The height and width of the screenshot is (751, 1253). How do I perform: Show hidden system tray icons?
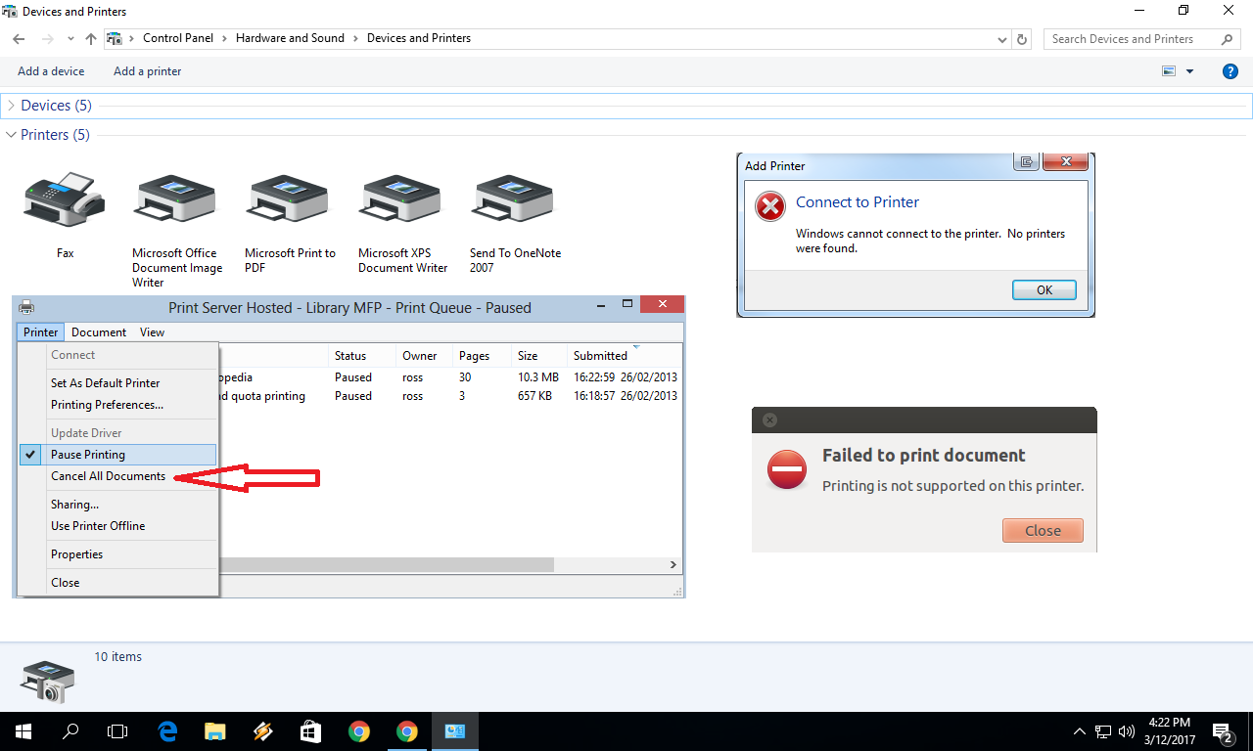(x=1080, y=730)
